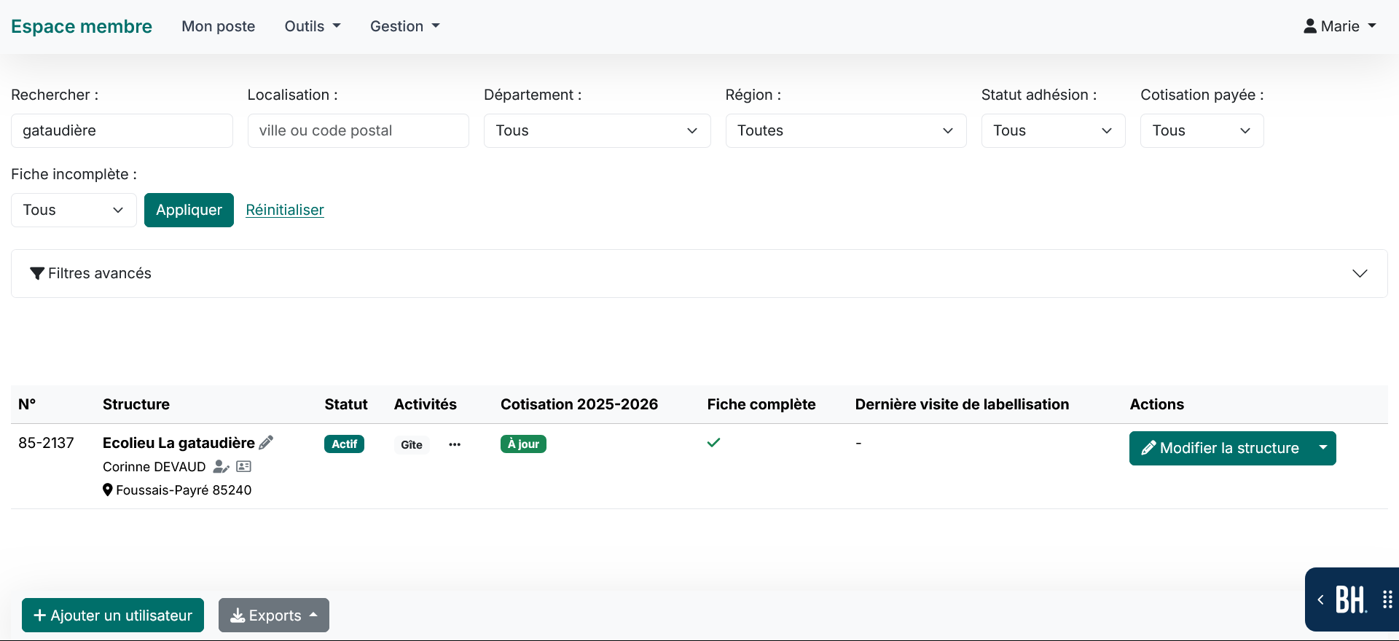Click the Marie user profile icon
The image size is (1399, 641).
[x=1310, y=26]
